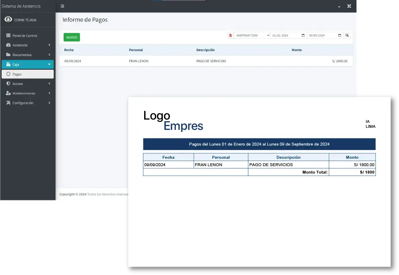Open the Acceso menu in the sidebar
Image resolution: width=399 pixels, height=275 pixels.
(x=28, y=84)
